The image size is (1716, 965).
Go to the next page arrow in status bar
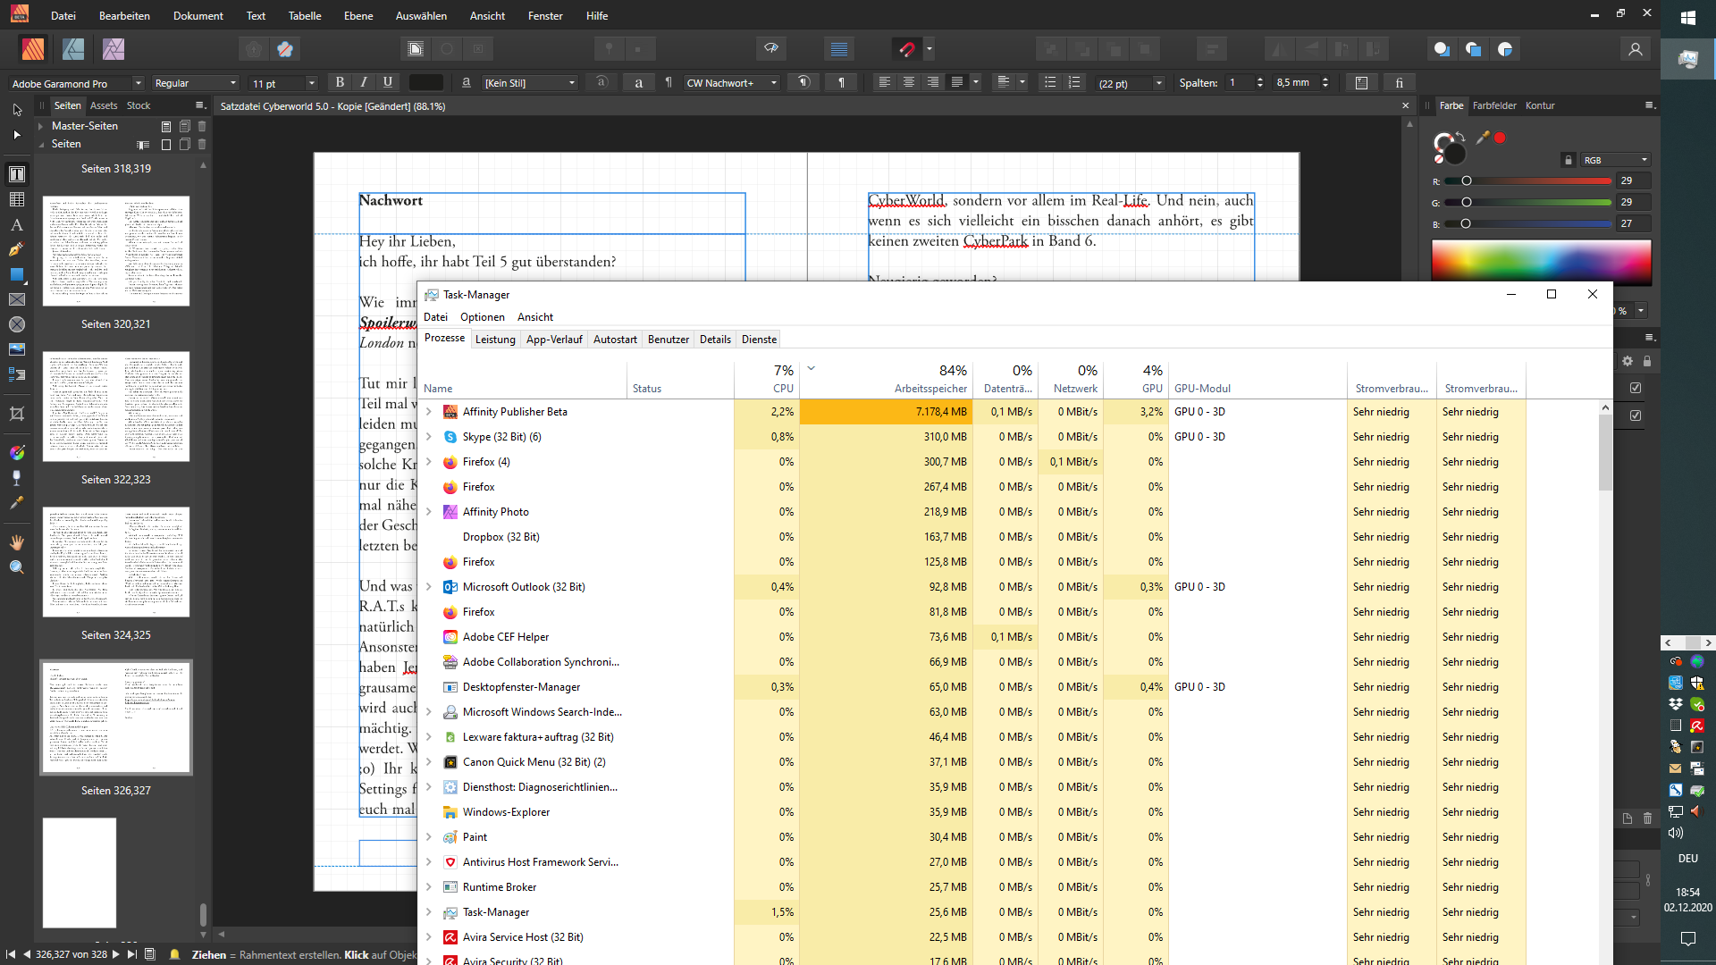pyautogui.click(x=115, y=954)
